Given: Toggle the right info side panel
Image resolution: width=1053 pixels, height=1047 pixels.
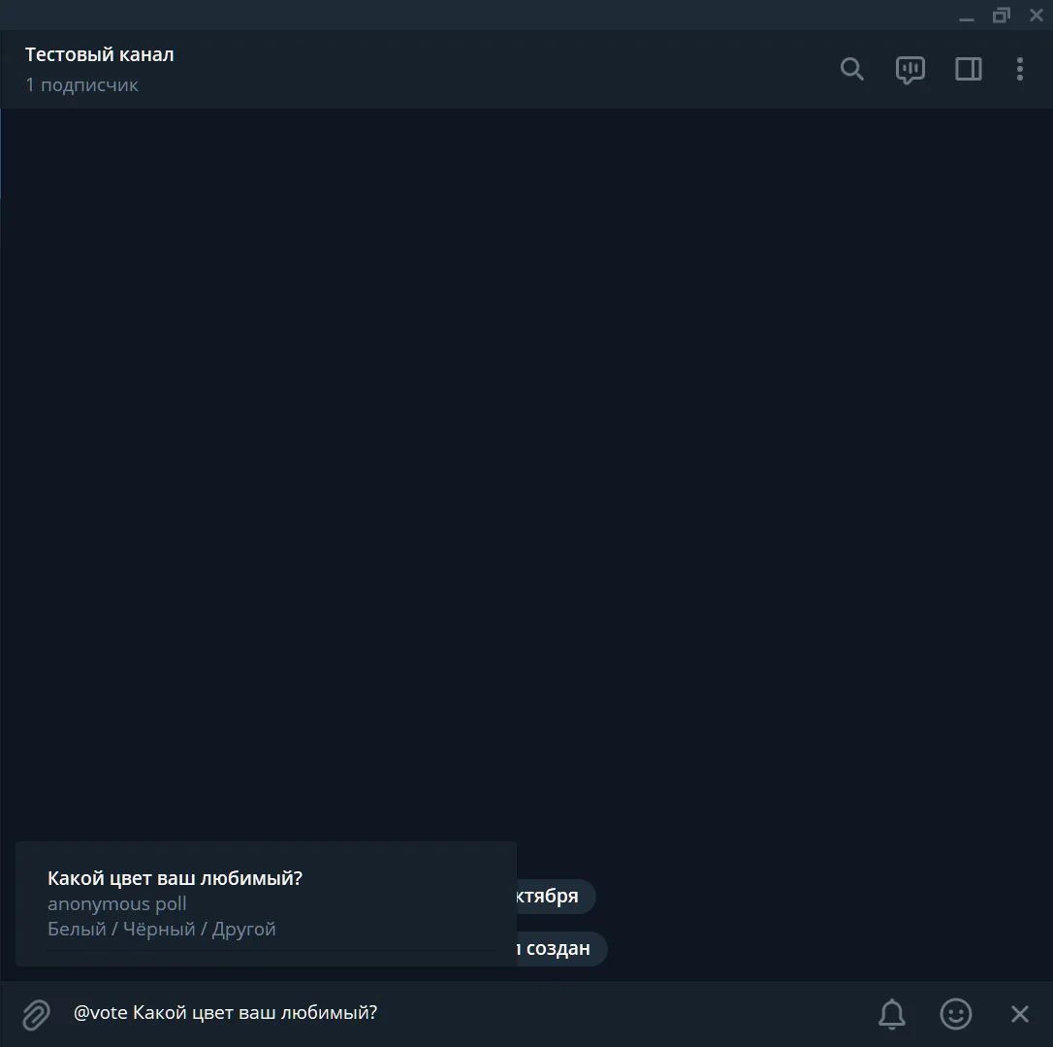Looking at the screenshot, I should click(969, 69).
